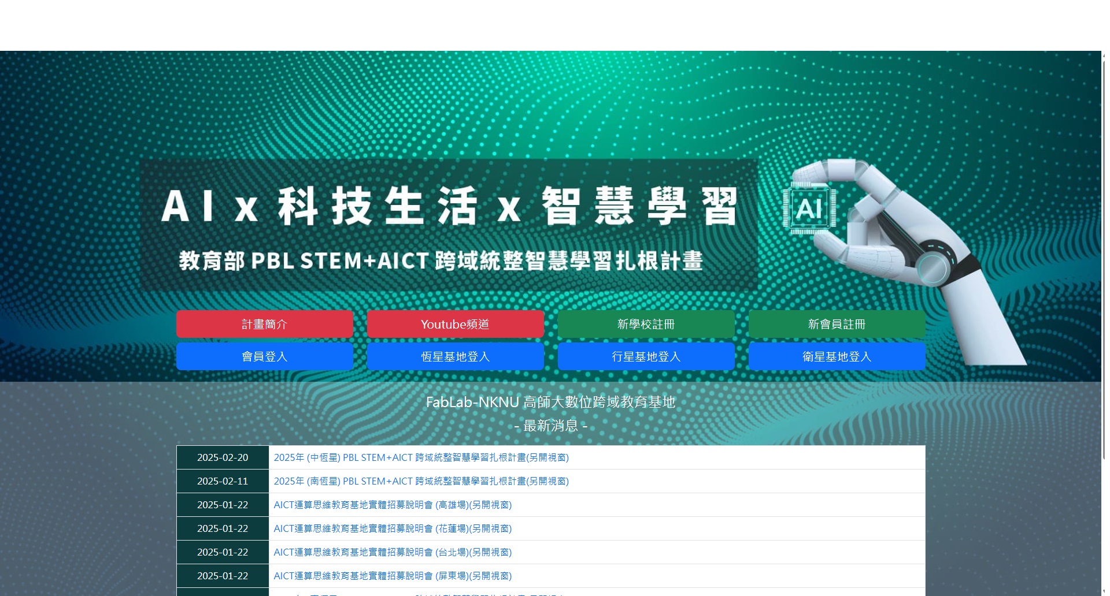
Task: Open AICT briefing link for 花蓮場
Action: pyautogui.click(x=393, y=528)
